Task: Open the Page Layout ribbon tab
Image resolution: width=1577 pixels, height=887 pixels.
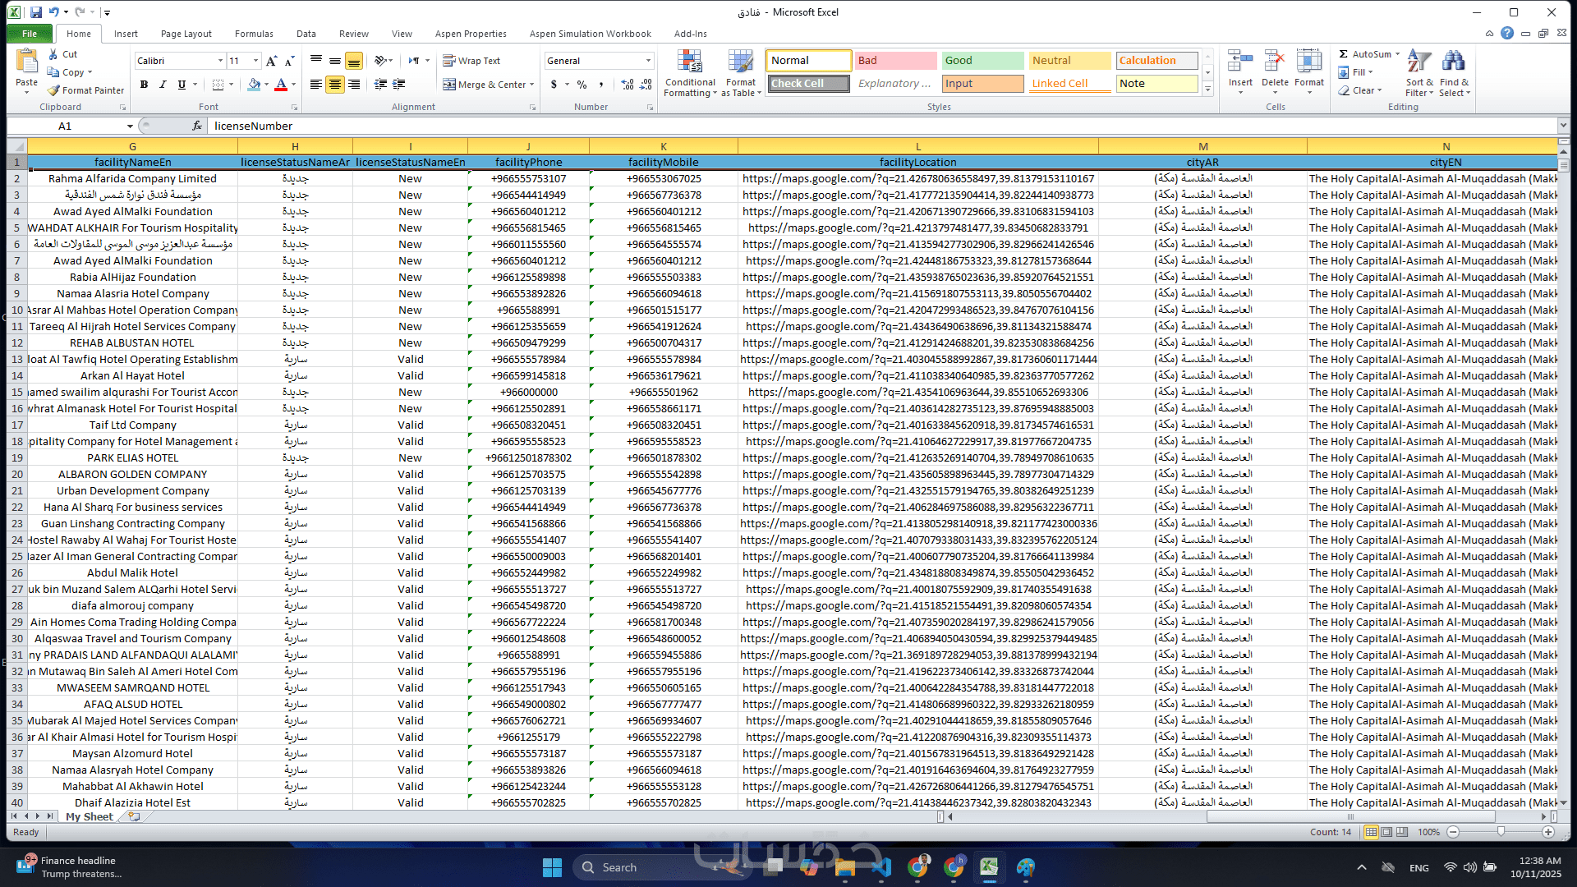Action: [186, 34]
